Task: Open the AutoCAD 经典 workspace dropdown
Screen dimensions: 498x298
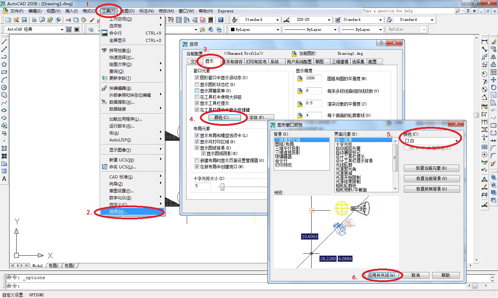Action: [x=34, y=29]
